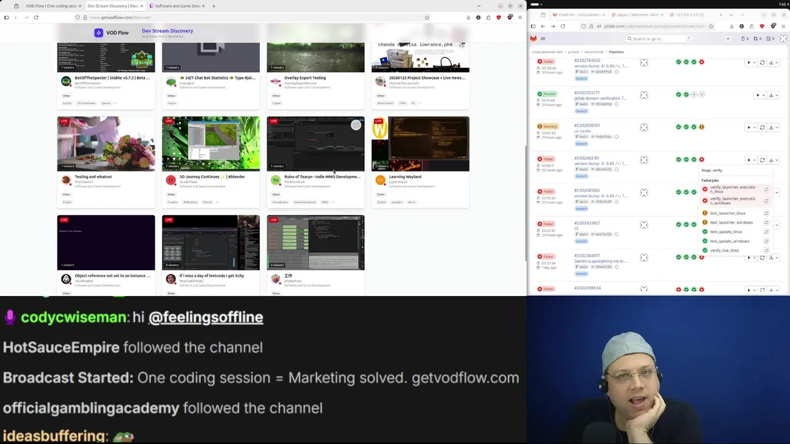Retry the verify_live_links job
The height and width of the screenshot is (444, 790).
tap(766, 250)
